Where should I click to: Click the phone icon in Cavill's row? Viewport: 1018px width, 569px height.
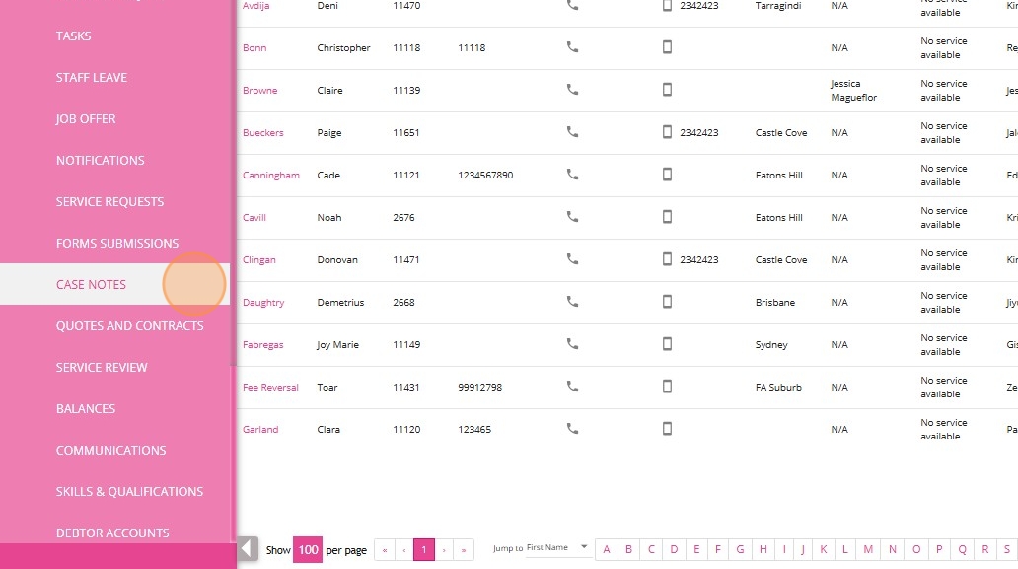pos(572,217)
